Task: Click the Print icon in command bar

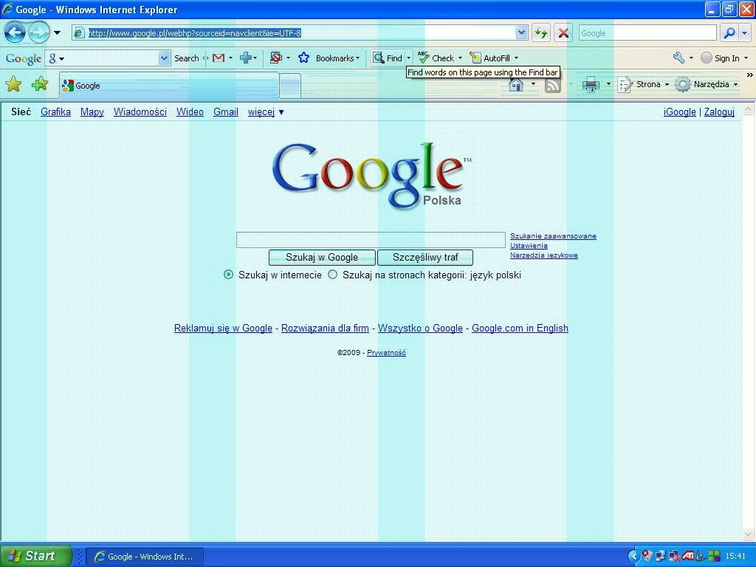Action: [x=591, y=84]
